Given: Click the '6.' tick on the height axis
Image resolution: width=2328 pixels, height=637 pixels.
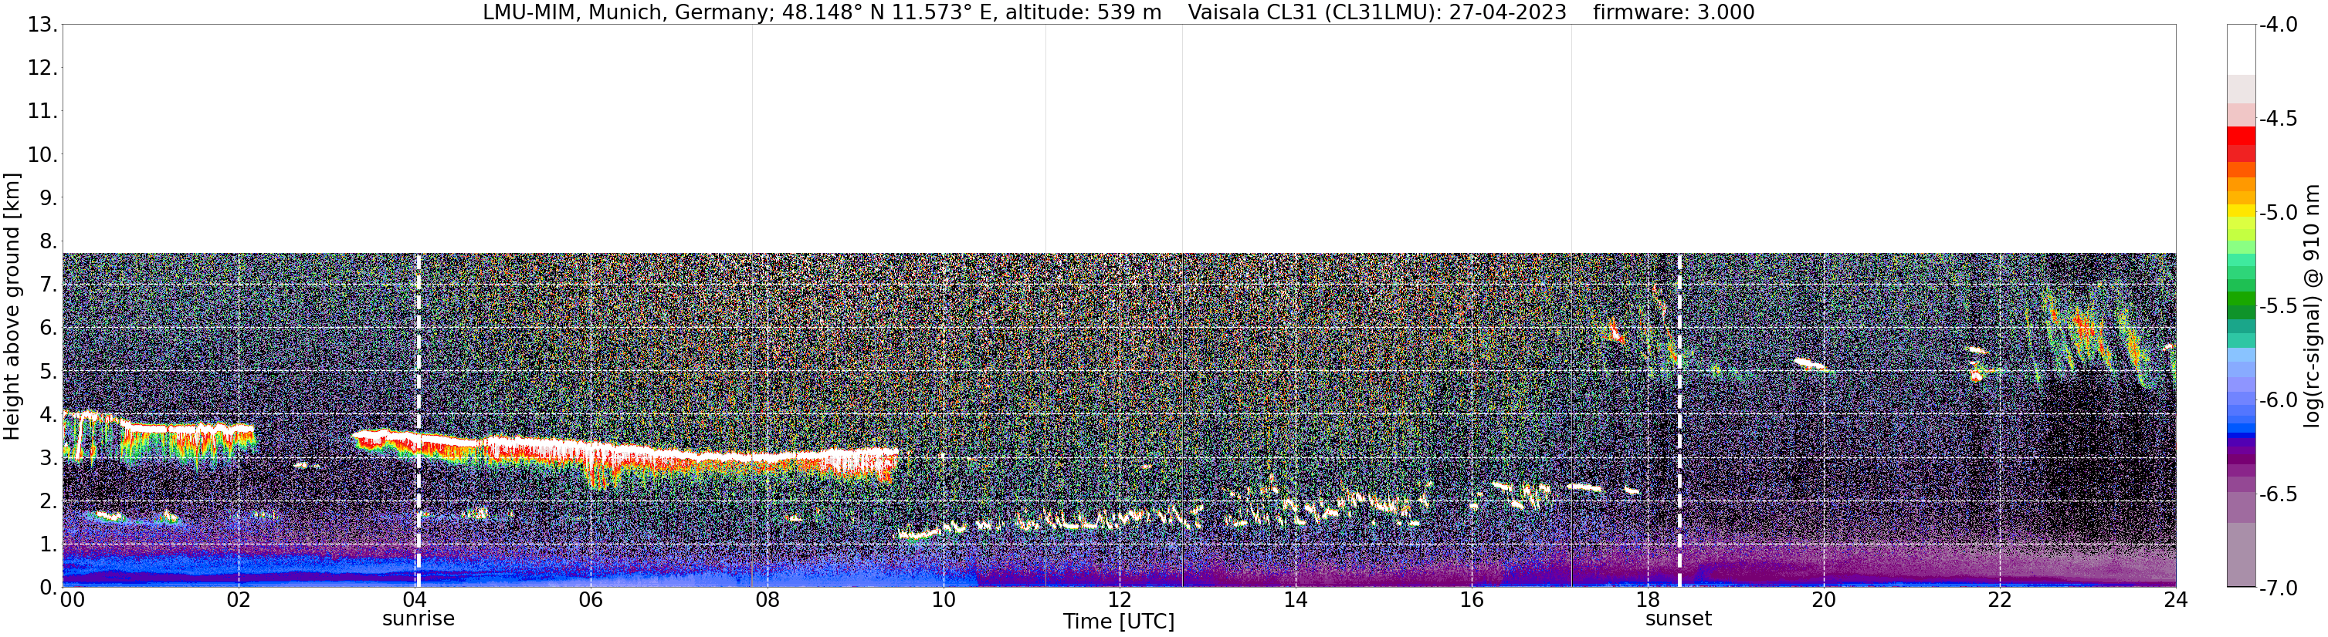Looking at the screenshot, I should tap(48, 328).
